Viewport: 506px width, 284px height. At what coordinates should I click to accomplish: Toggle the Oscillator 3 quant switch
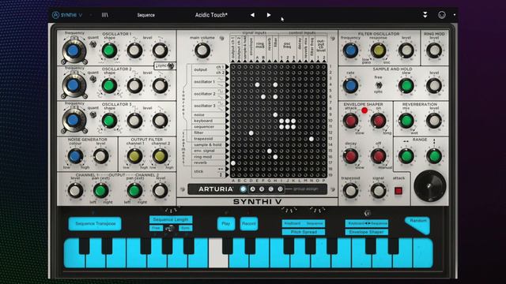click(x=93, y=114)
